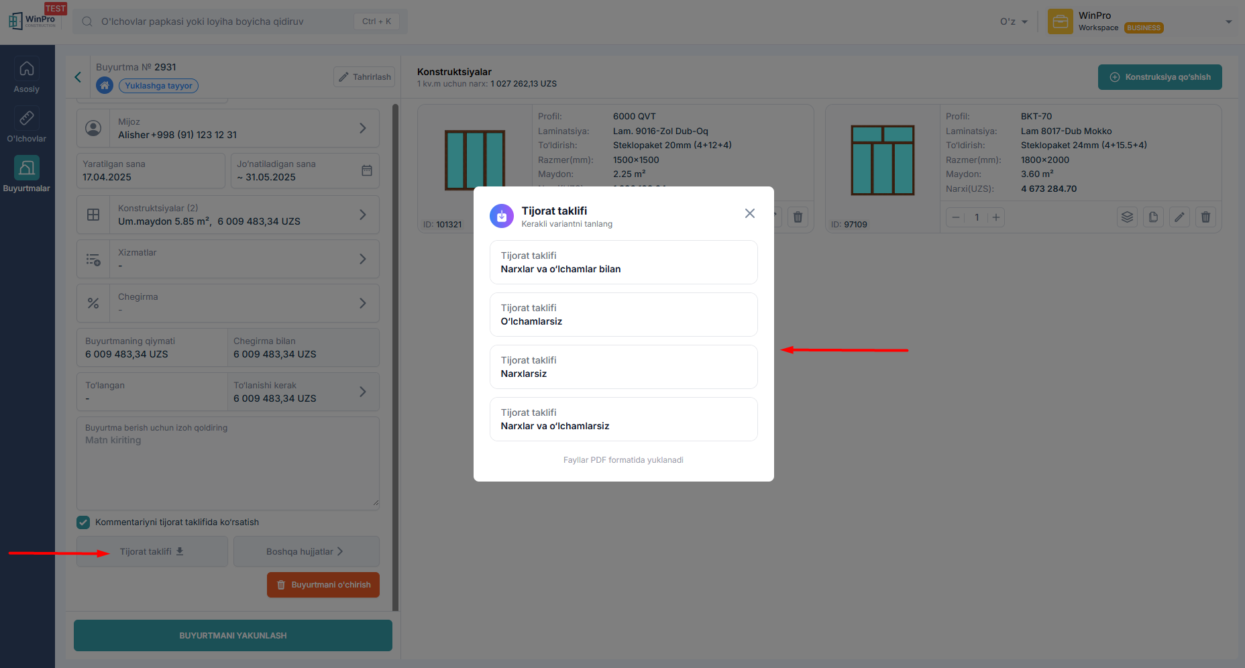
Task: Open the Asosiy home sidebar icon
Action: tap(27, 68)
